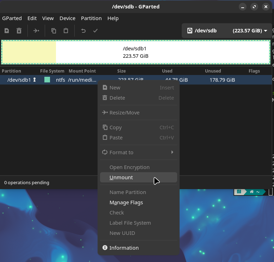Select Label File System in context menu
274x262 pixels.
(x=138, y=223)
